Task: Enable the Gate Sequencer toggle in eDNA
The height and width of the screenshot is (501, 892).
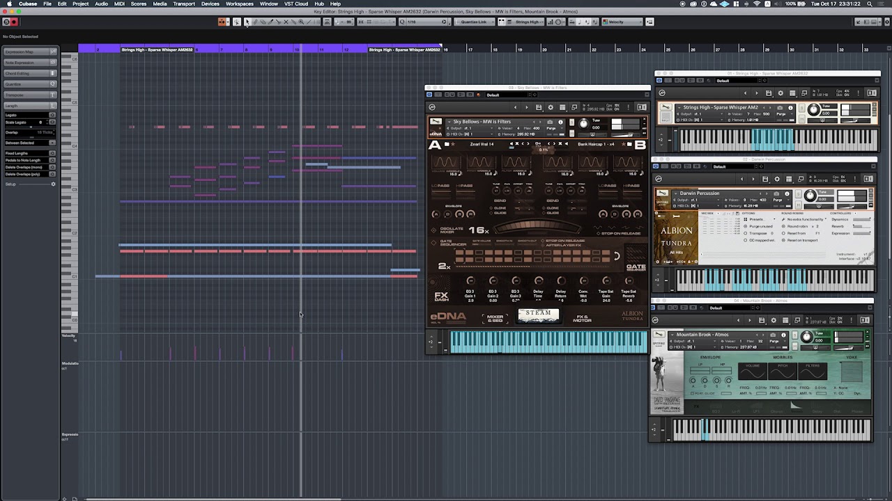Action: 433,241
